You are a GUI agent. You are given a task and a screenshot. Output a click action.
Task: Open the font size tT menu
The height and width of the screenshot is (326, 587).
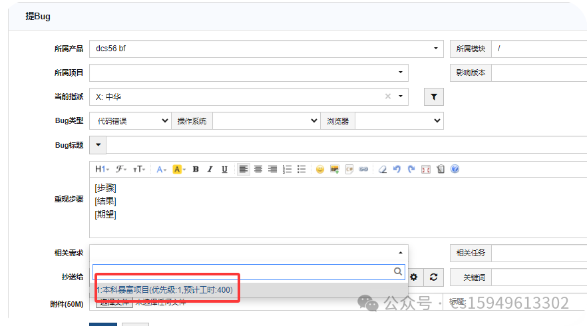139,169
